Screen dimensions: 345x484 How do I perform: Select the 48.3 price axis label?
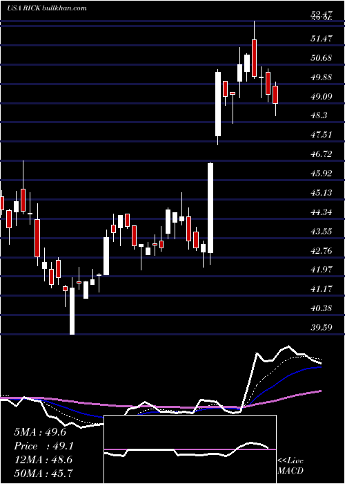coord(319,115)
